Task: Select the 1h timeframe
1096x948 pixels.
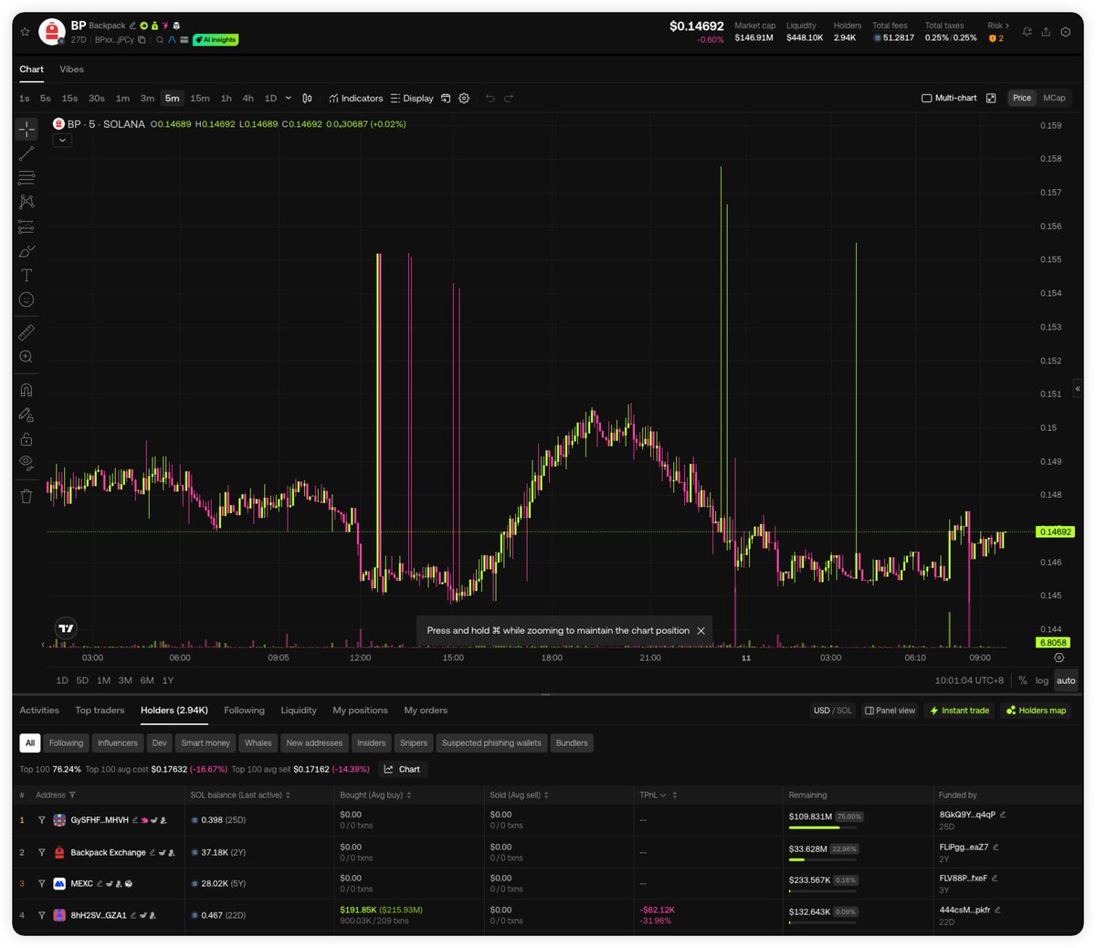Action: coord(226,99)
